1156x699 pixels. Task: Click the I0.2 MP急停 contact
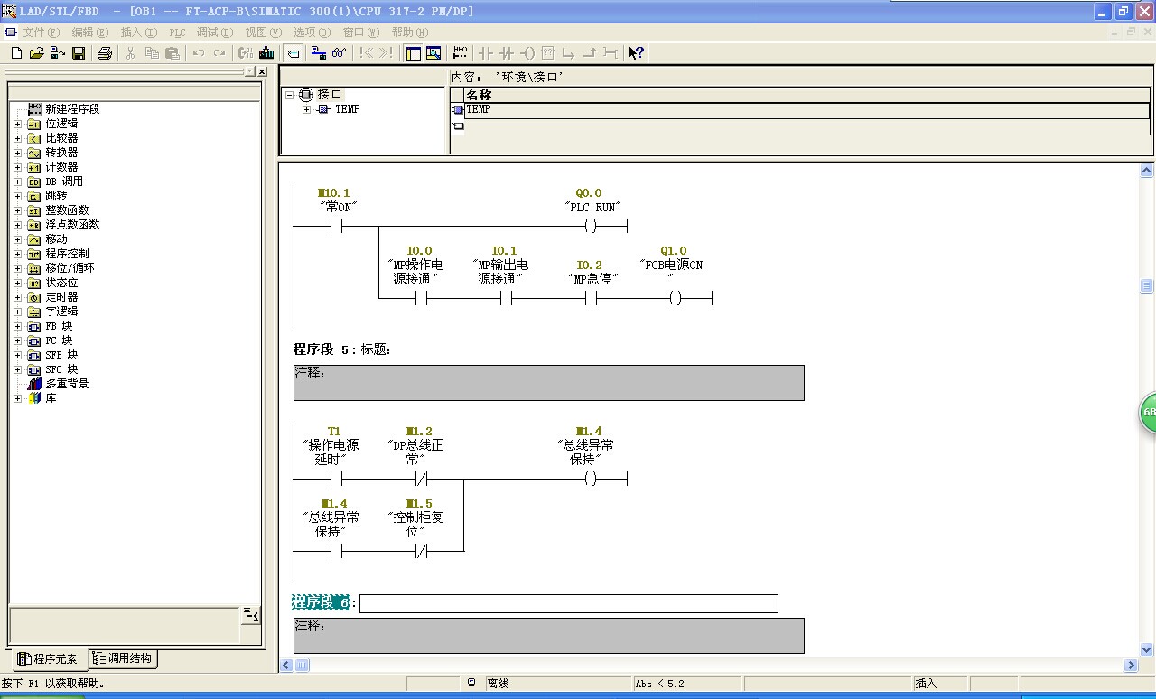(x=591, y=298)
